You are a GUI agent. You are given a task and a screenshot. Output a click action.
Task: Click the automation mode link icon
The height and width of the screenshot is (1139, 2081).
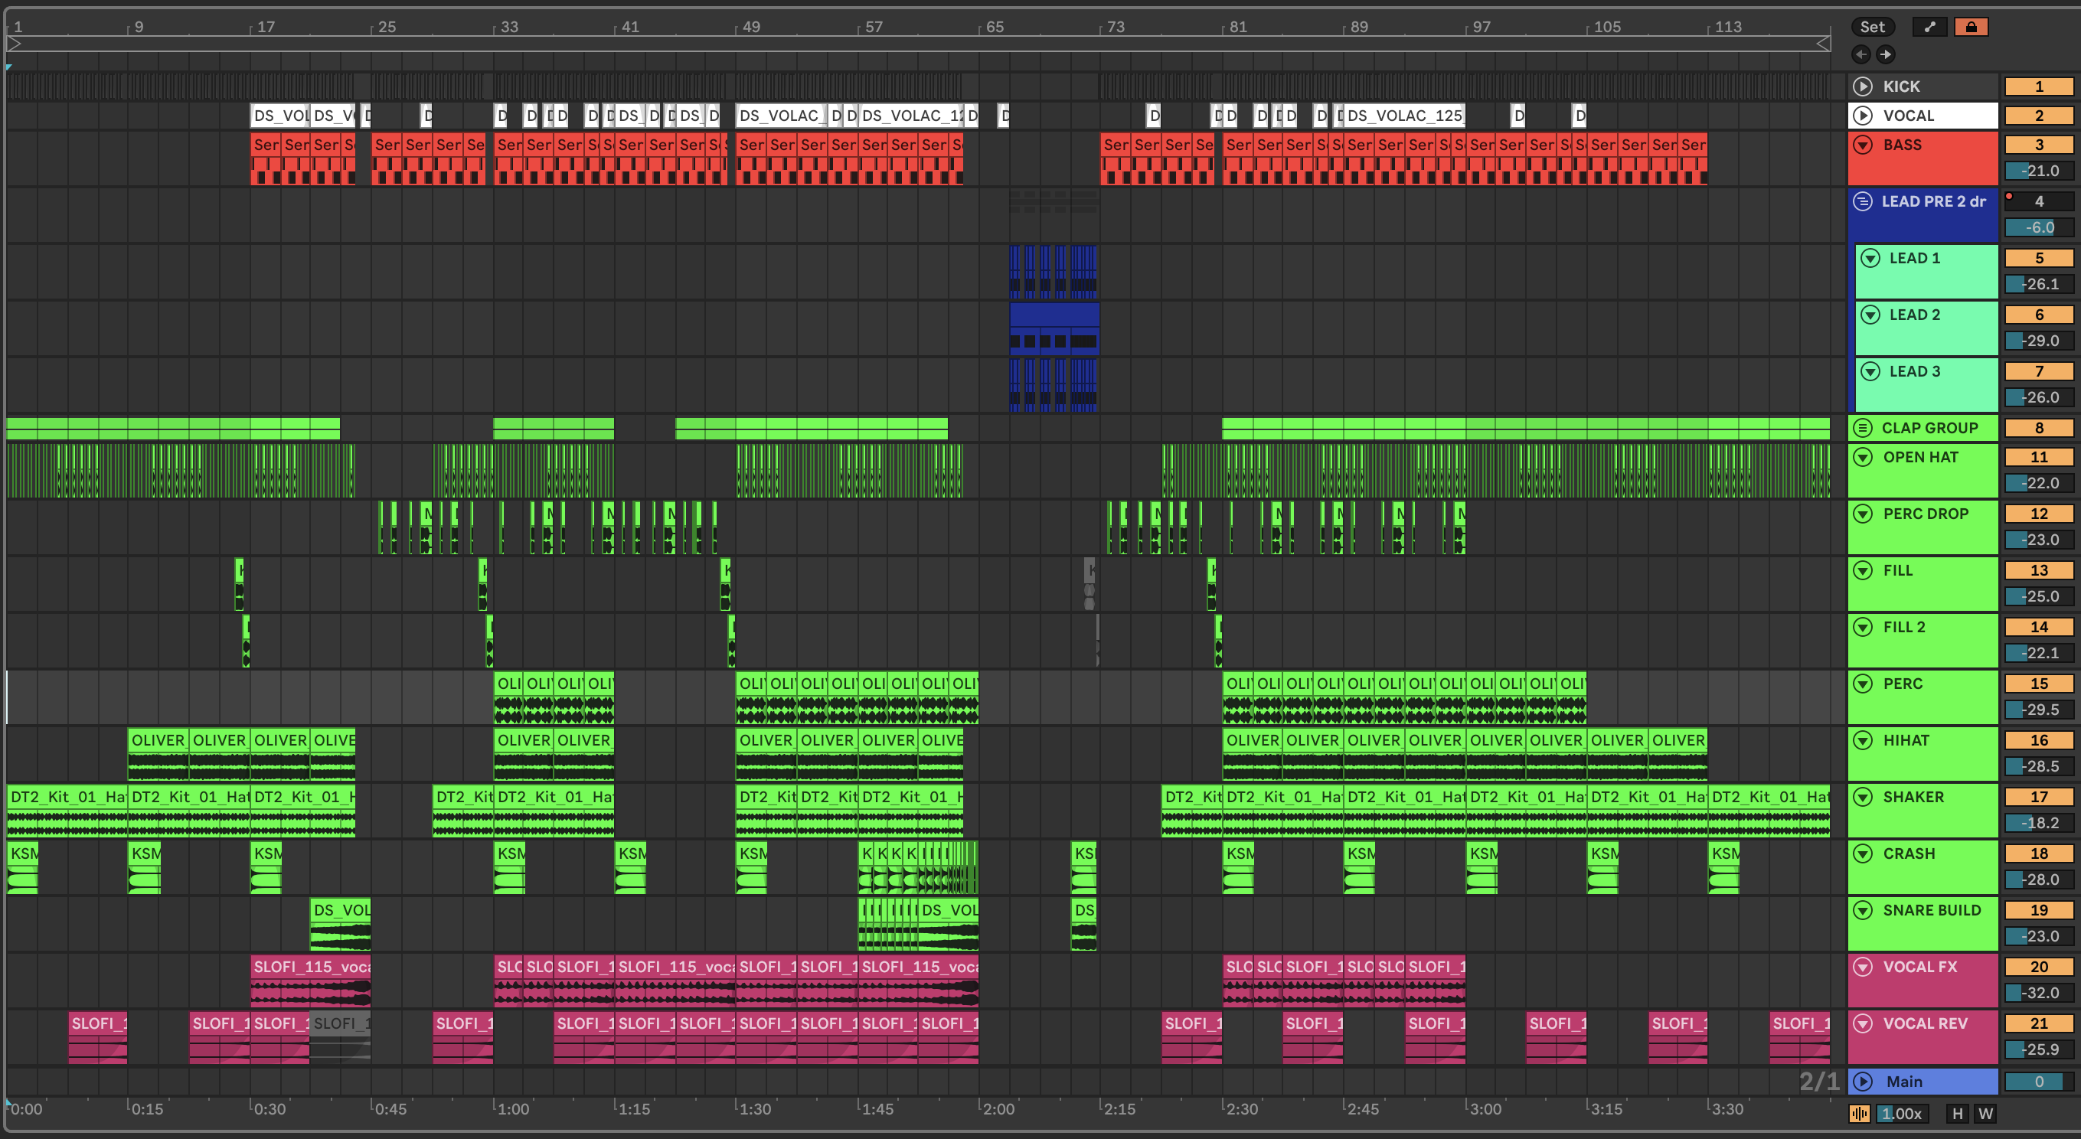[1930, 27]
